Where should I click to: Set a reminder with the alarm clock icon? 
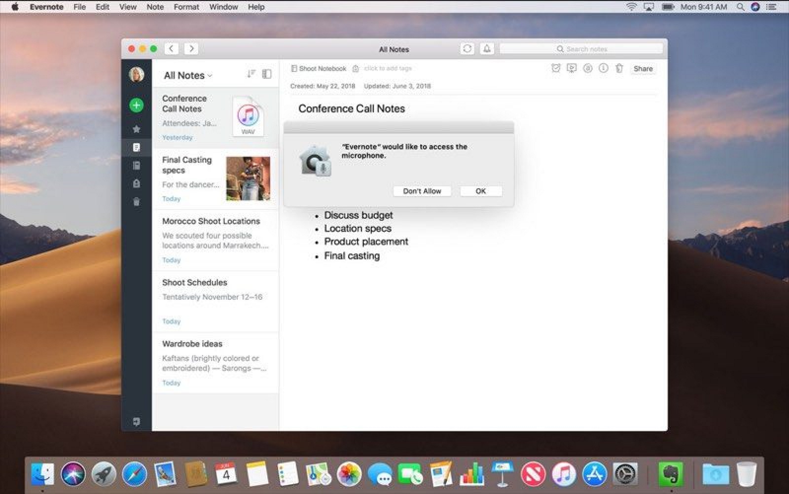[556, 69]
